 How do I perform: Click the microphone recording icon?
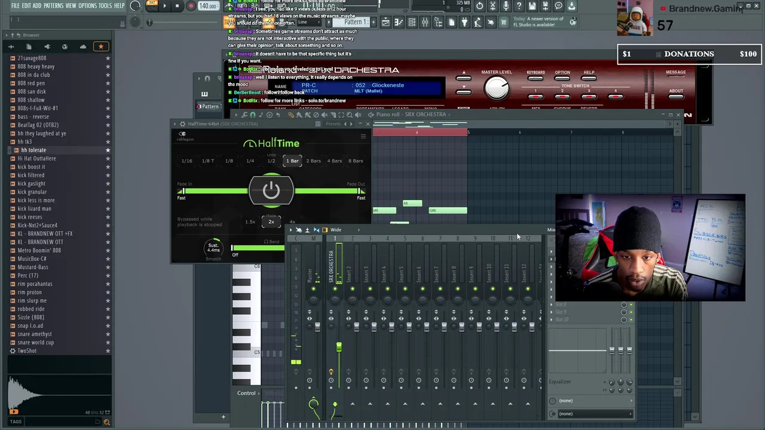click(x=506, y=6)
